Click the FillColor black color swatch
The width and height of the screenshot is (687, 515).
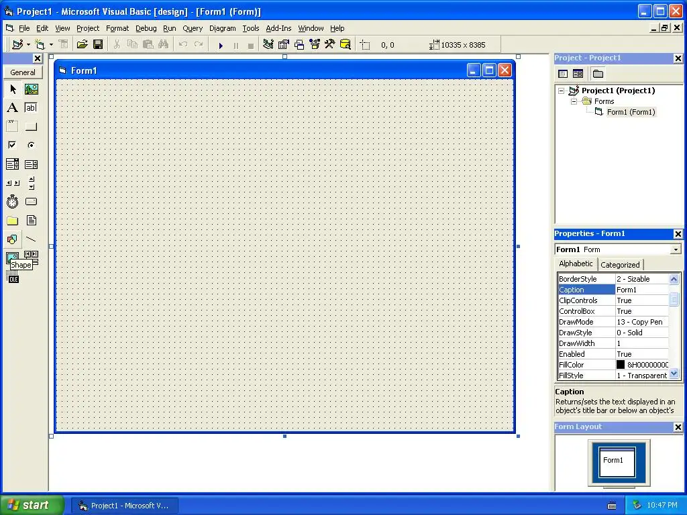click(621, 364)
